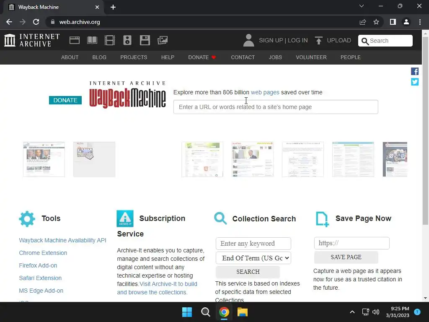Viewport: 429px width, 322px height.
Task: Open the ABOUT menu item
Action: click(x=70, y=57)
